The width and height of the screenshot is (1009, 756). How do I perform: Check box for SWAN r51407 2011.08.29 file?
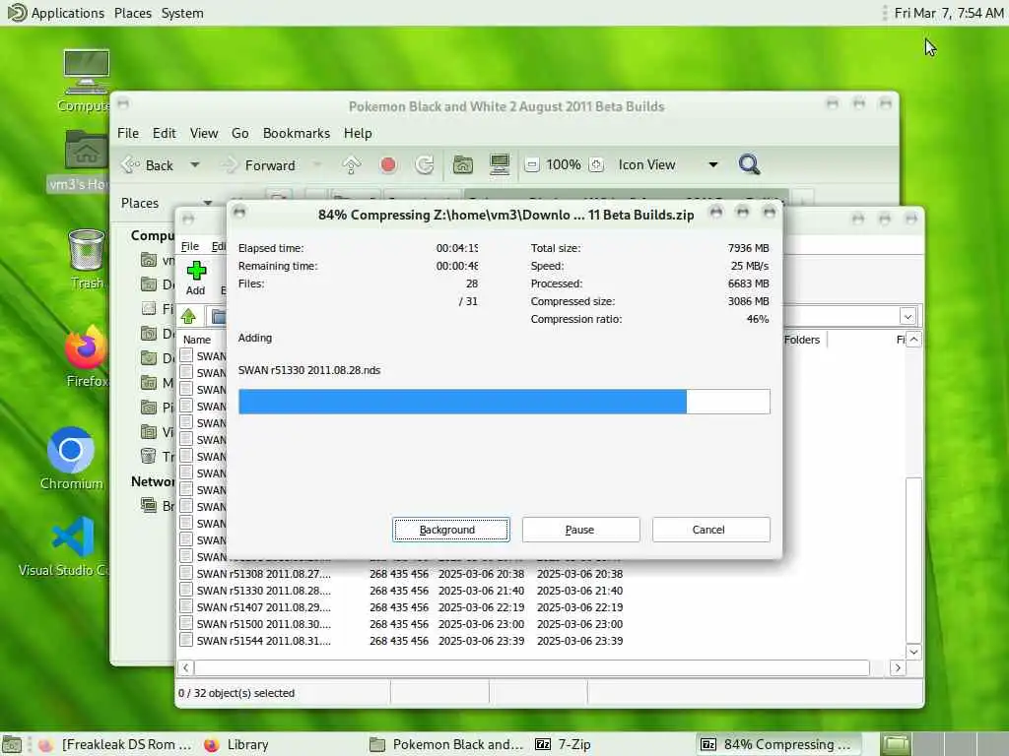[x=186, y=606]
